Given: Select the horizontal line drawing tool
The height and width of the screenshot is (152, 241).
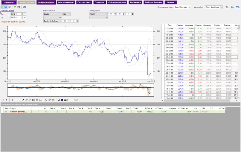Looking at the screenshot, I should [x=16, y=100].
